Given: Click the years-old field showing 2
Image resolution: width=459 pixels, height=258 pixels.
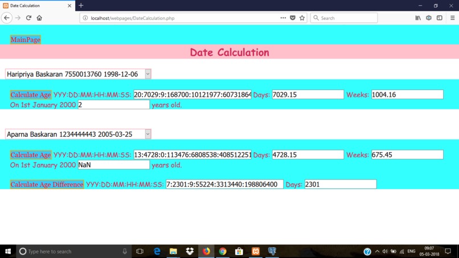Looking at the screenshot, I should pyautogui.click(x=113, y=105).
